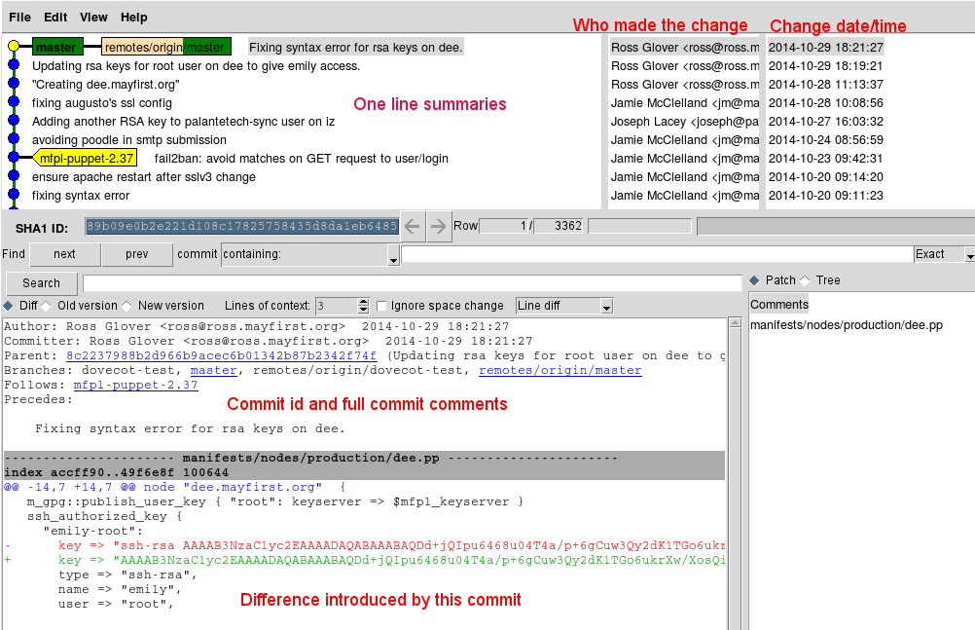Image resolution: width=975 pixels, height=630 pixels.
Task: Open the 'containing:' find type dropdown
Action: click(x=393, y=255)
